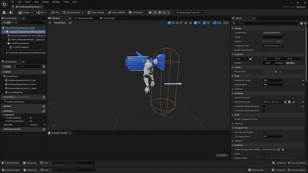This screenshot has width=308, height=173.
Task: Switch to the Event Graph tab
Action: 107,18
